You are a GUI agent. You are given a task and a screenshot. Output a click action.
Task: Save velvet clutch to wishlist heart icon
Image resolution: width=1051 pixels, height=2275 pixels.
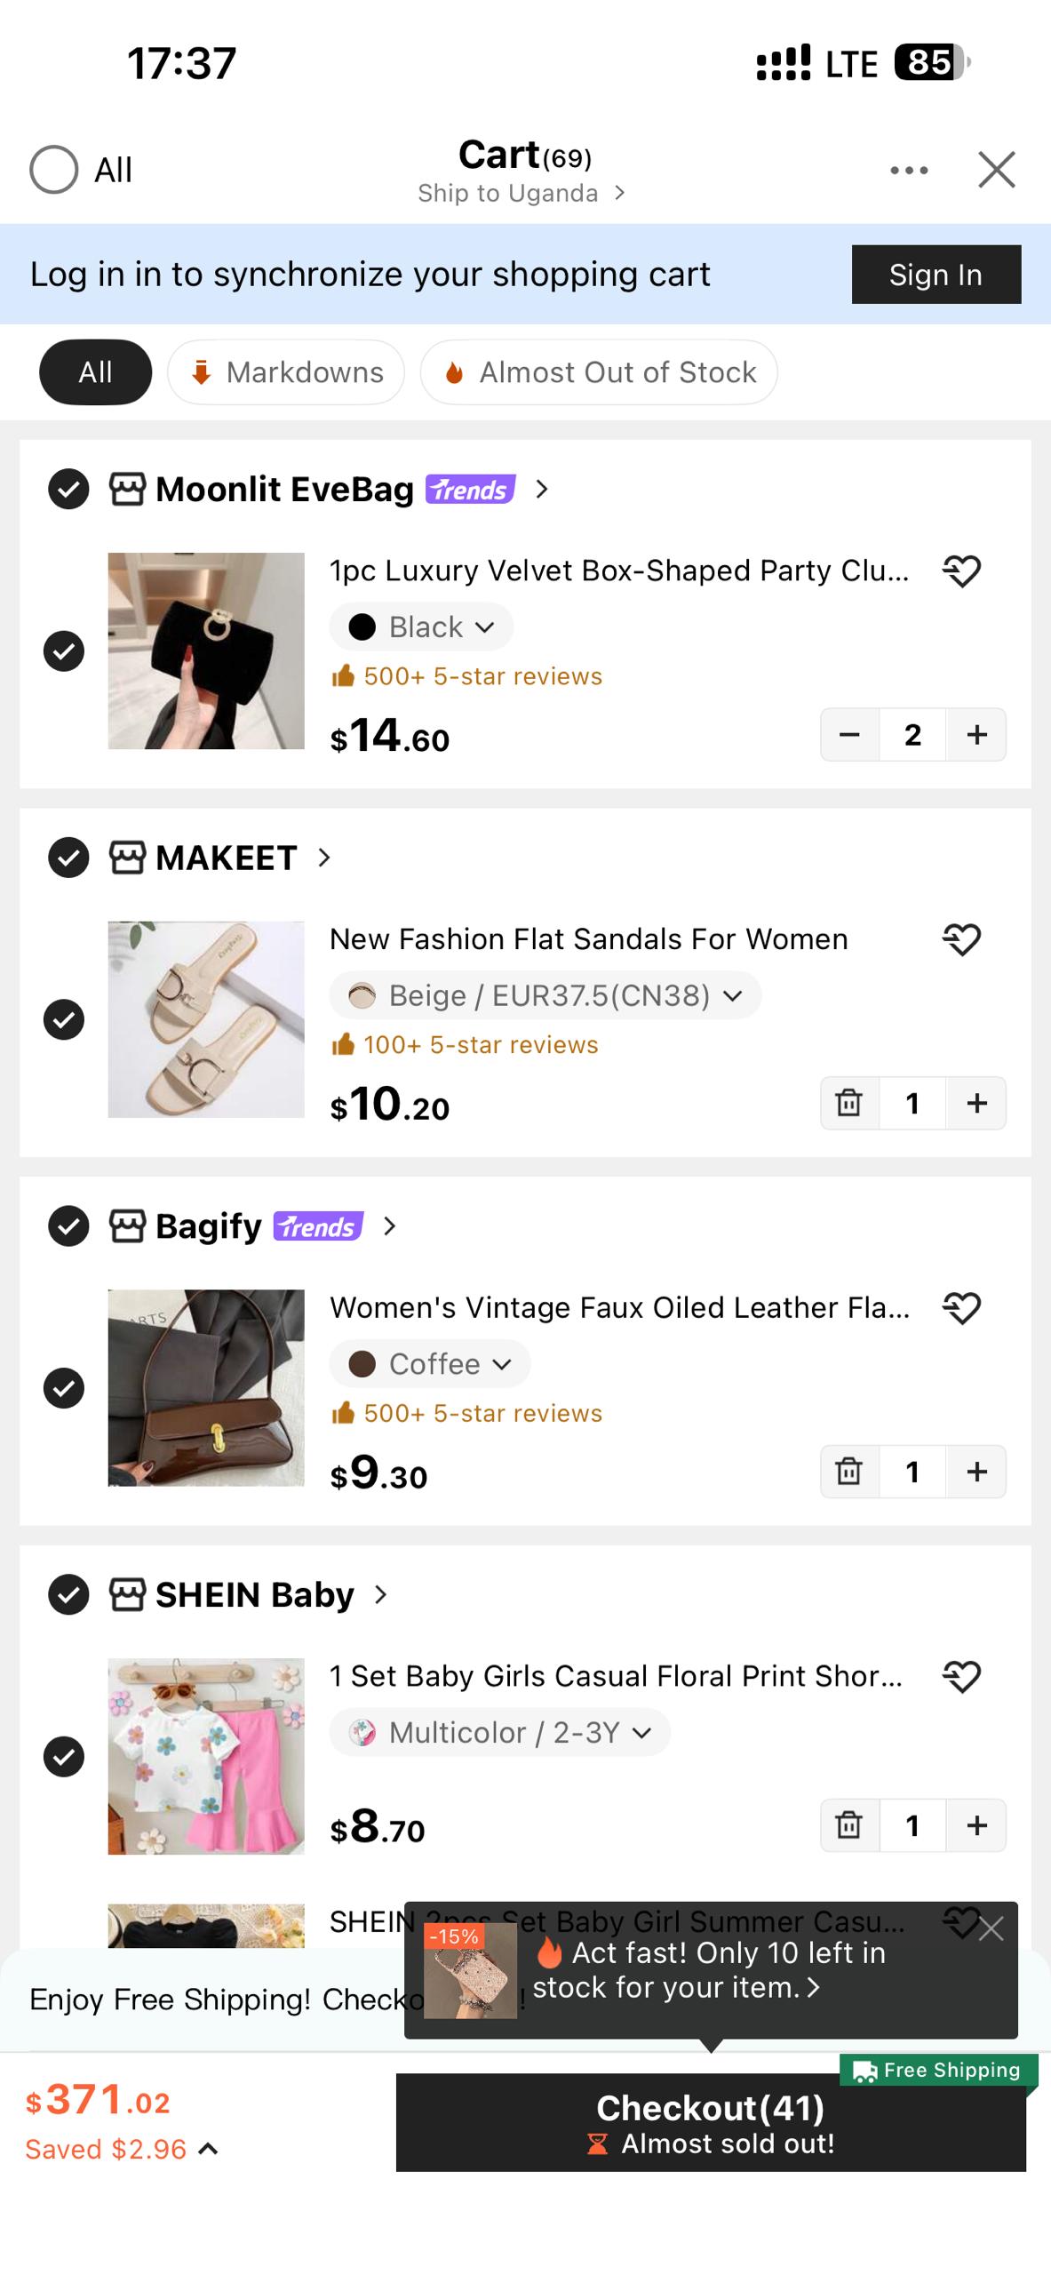tap(961, 571)
